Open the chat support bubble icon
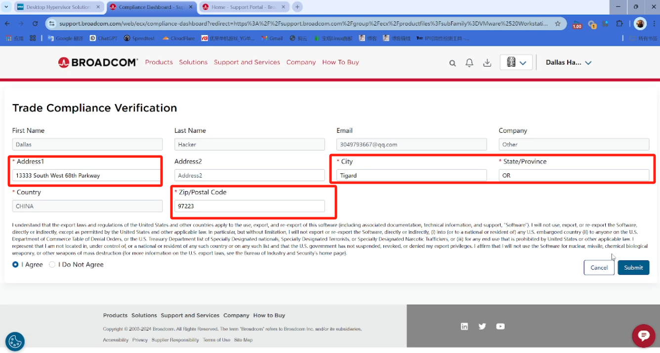This screenshot has height=353, width=660. point(643,336)
